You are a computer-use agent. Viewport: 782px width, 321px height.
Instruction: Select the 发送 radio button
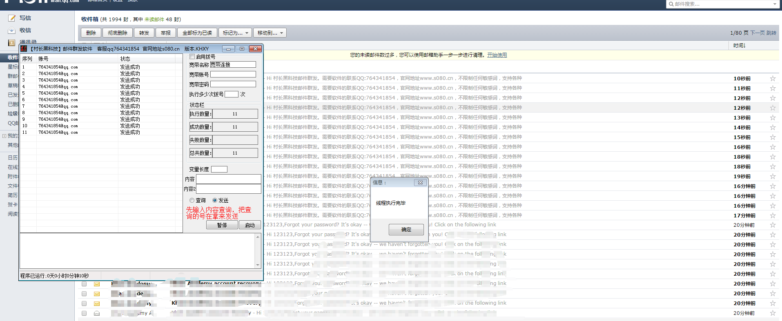(x=215, y=200)
